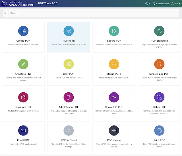Click 'Split a PDF into multiple PDFs' text

[x=69, y=78]
